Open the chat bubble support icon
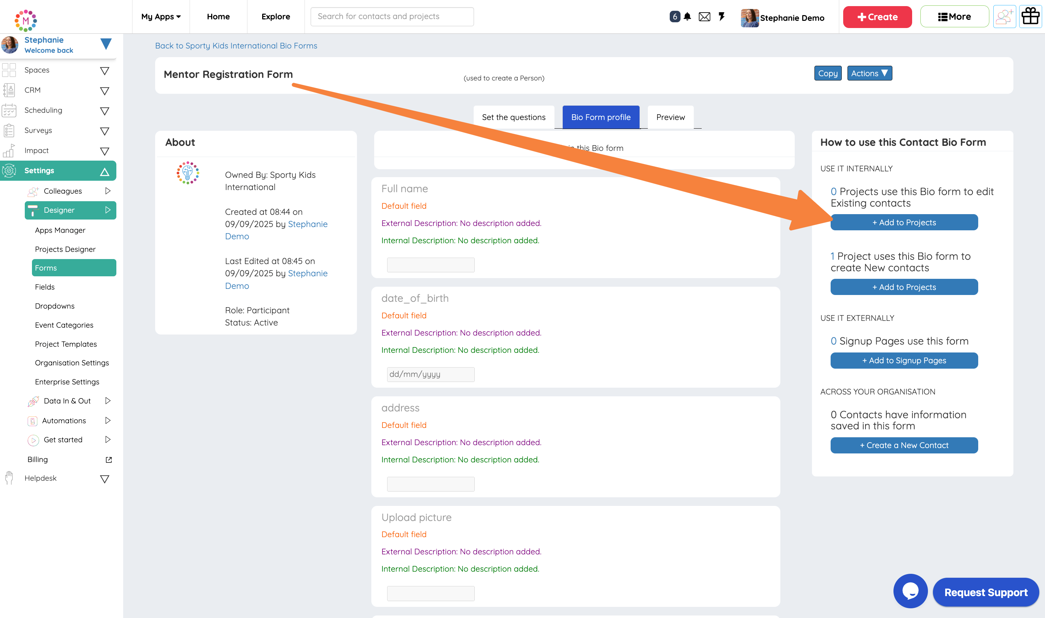The image size is (1045, 618). pyautogui.click(x=910, y=591)
